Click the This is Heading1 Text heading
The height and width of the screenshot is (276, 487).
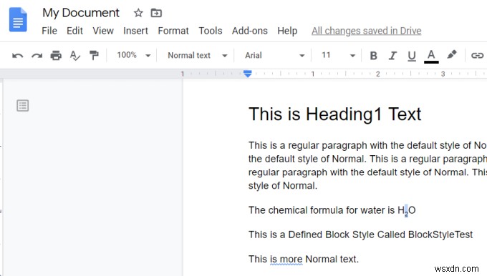[335, 114]
